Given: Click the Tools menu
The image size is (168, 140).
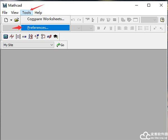Looking at the screenshot, I should [x=27, y=13].
